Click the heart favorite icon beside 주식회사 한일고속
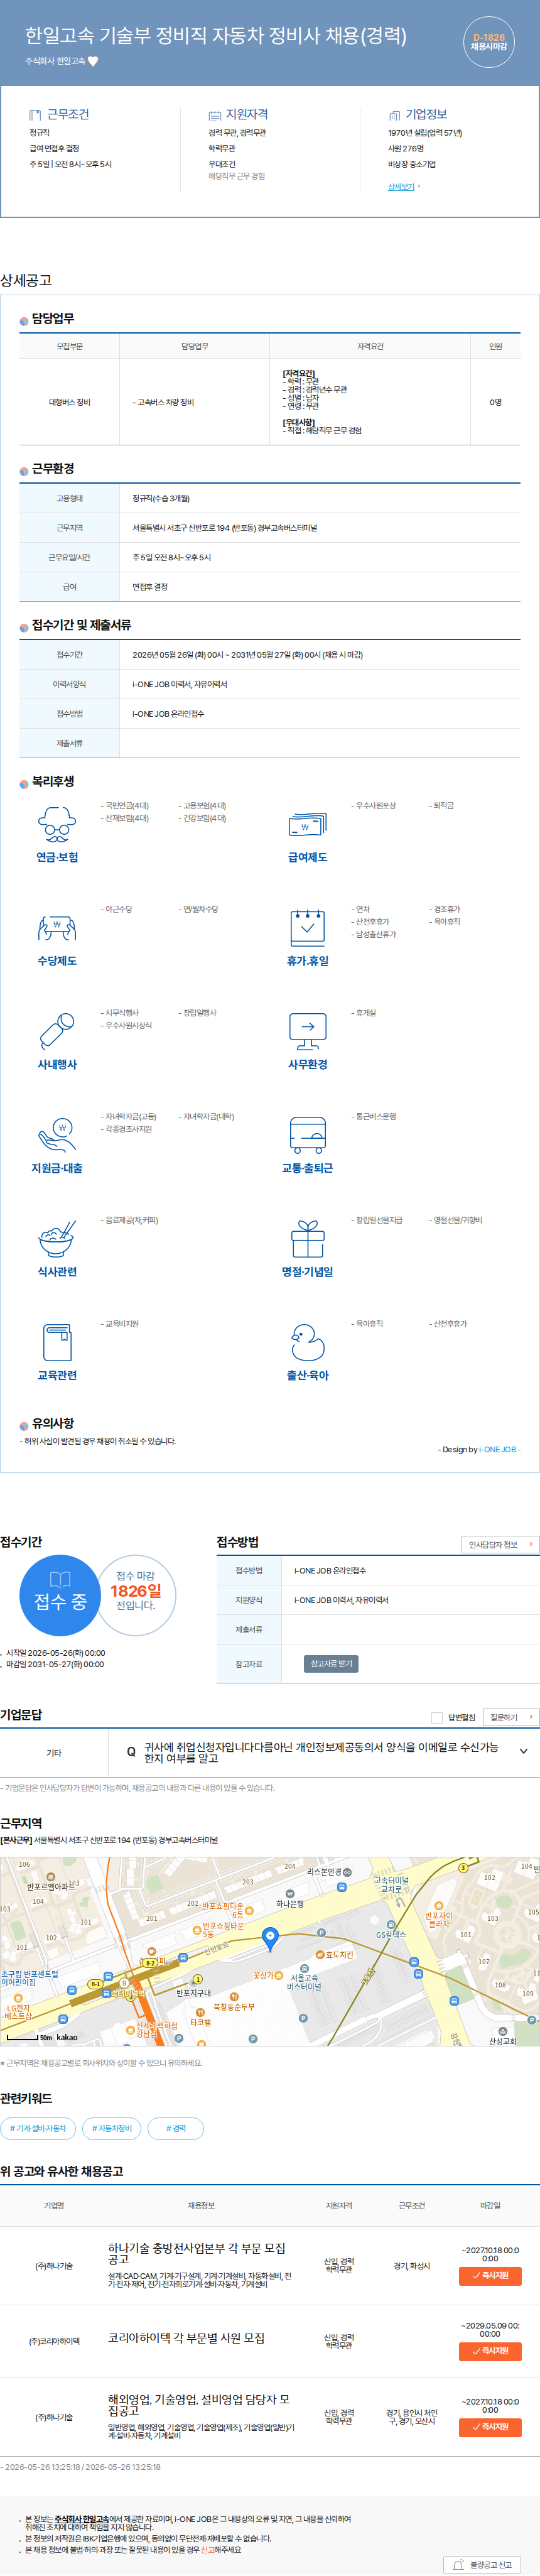Viewport: 540px width, 2576px height. 93,61
